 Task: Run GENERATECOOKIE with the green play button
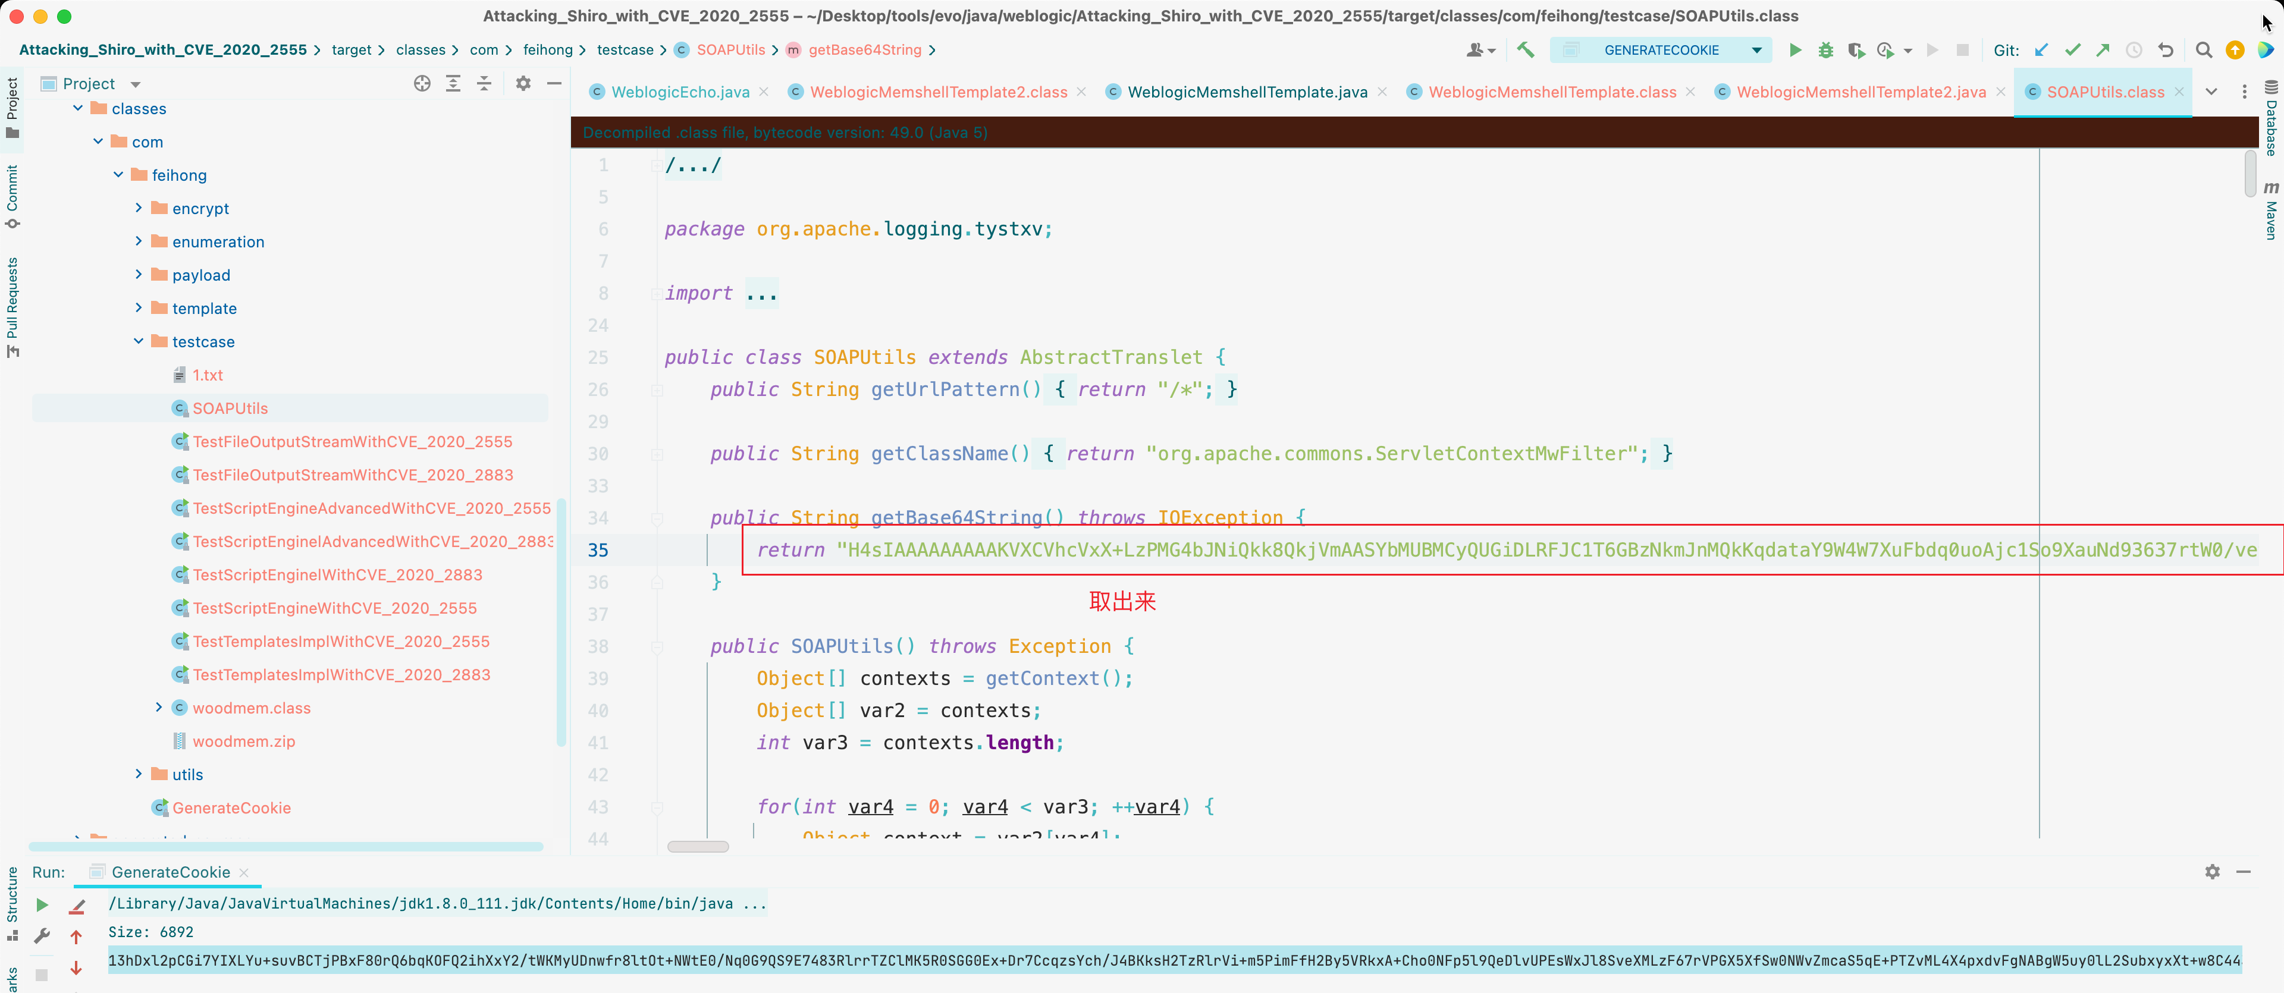pos(1794,50)
